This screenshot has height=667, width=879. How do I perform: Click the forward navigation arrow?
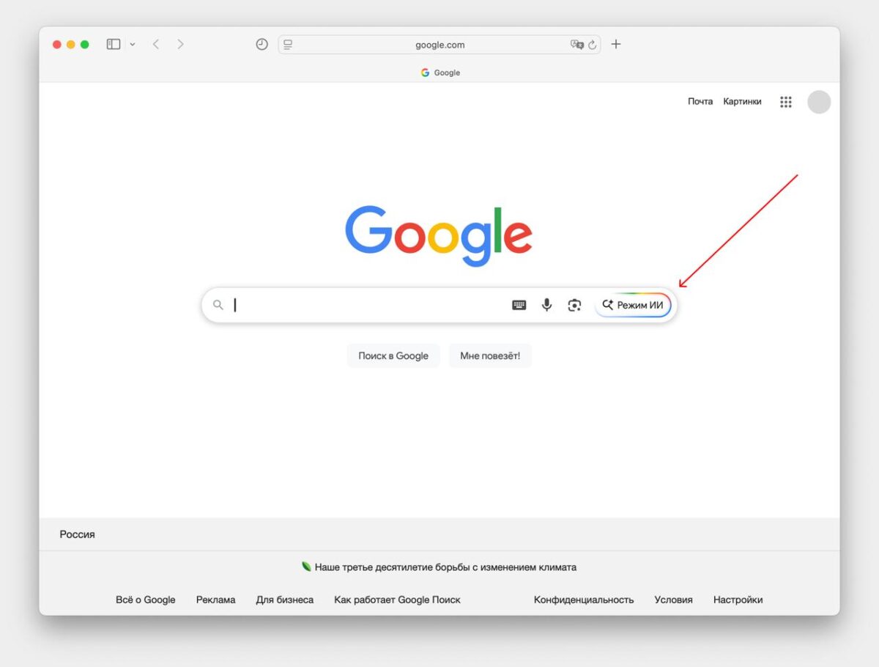point(180,44)
